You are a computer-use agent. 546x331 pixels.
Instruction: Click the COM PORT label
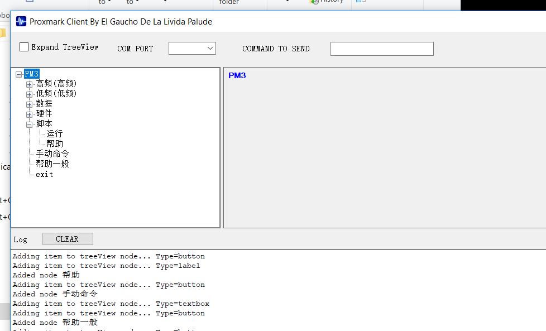135,49
